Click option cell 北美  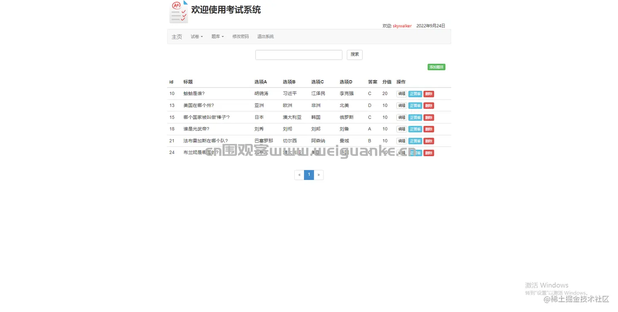(345, 105)
